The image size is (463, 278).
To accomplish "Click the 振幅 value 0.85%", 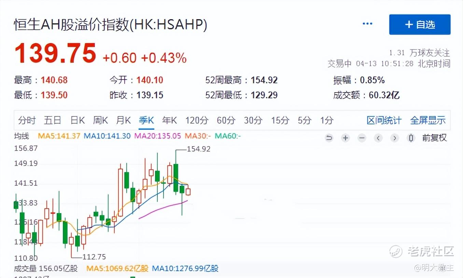I will coord(373,80).
